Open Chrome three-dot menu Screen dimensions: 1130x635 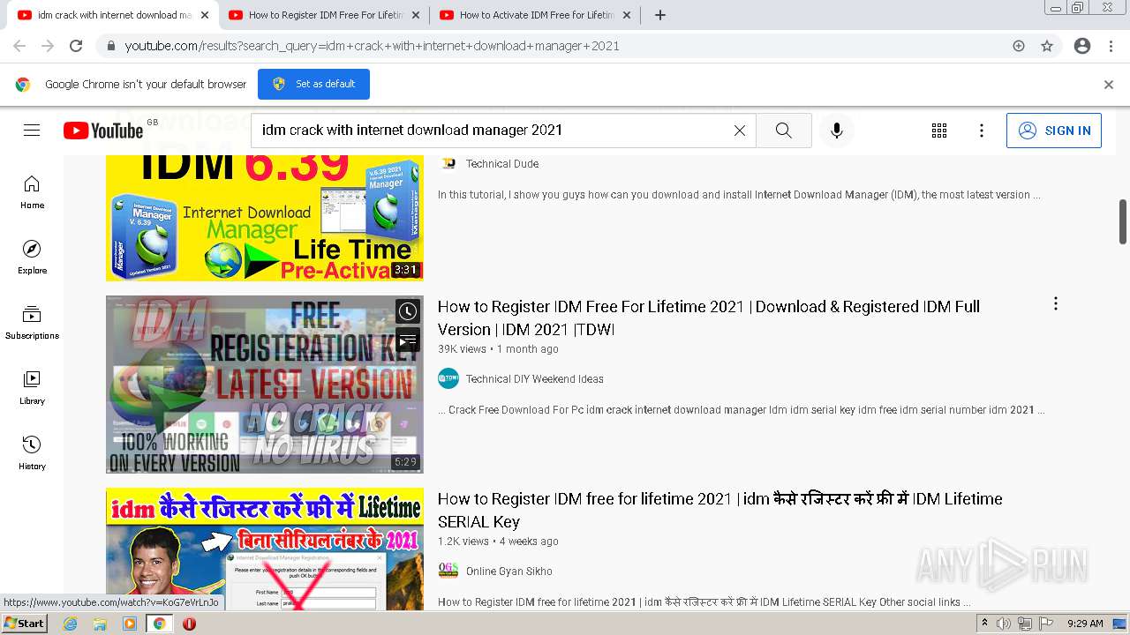pos(1111,46)
